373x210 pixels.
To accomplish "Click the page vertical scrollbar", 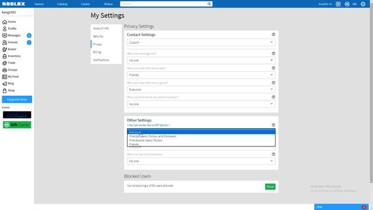I will [x=371, y=95].
